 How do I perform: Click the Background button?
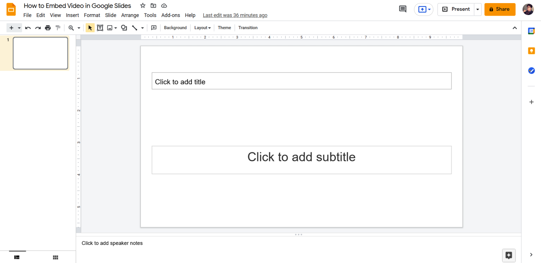[x=175, y=28]
